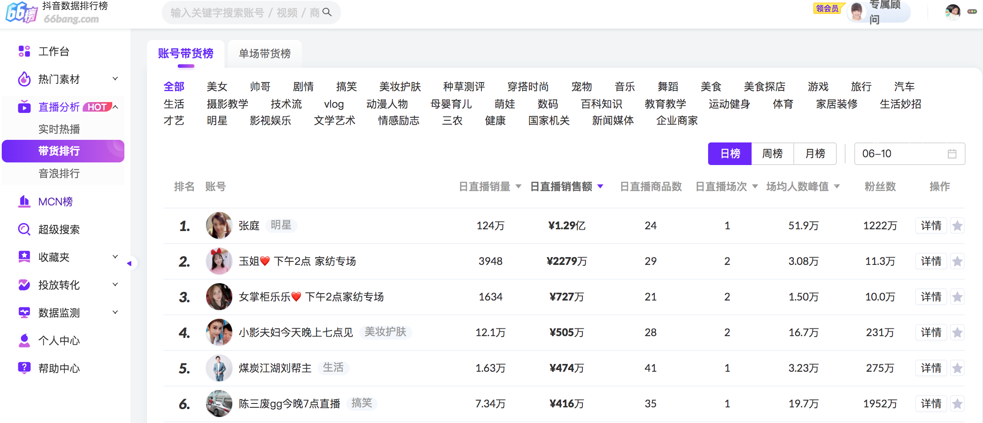Screen dimensions: 983x423
Task: Star the 煤炭江湖刘帮主 row
Action: pyautogui.click(x=957, y=368)
